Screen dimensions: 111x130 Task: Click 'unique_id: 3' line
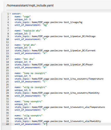click(x=23, y=48)
